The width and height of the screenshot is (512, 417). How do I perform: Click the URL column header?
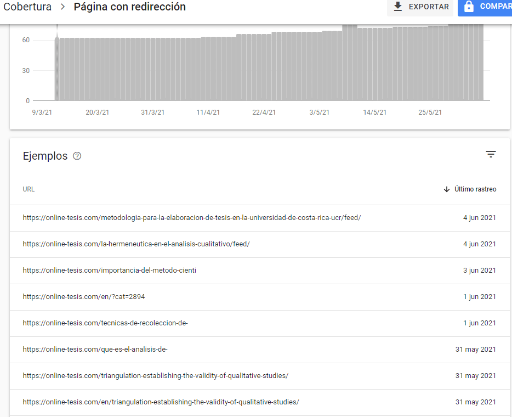(x=29, y=189)
